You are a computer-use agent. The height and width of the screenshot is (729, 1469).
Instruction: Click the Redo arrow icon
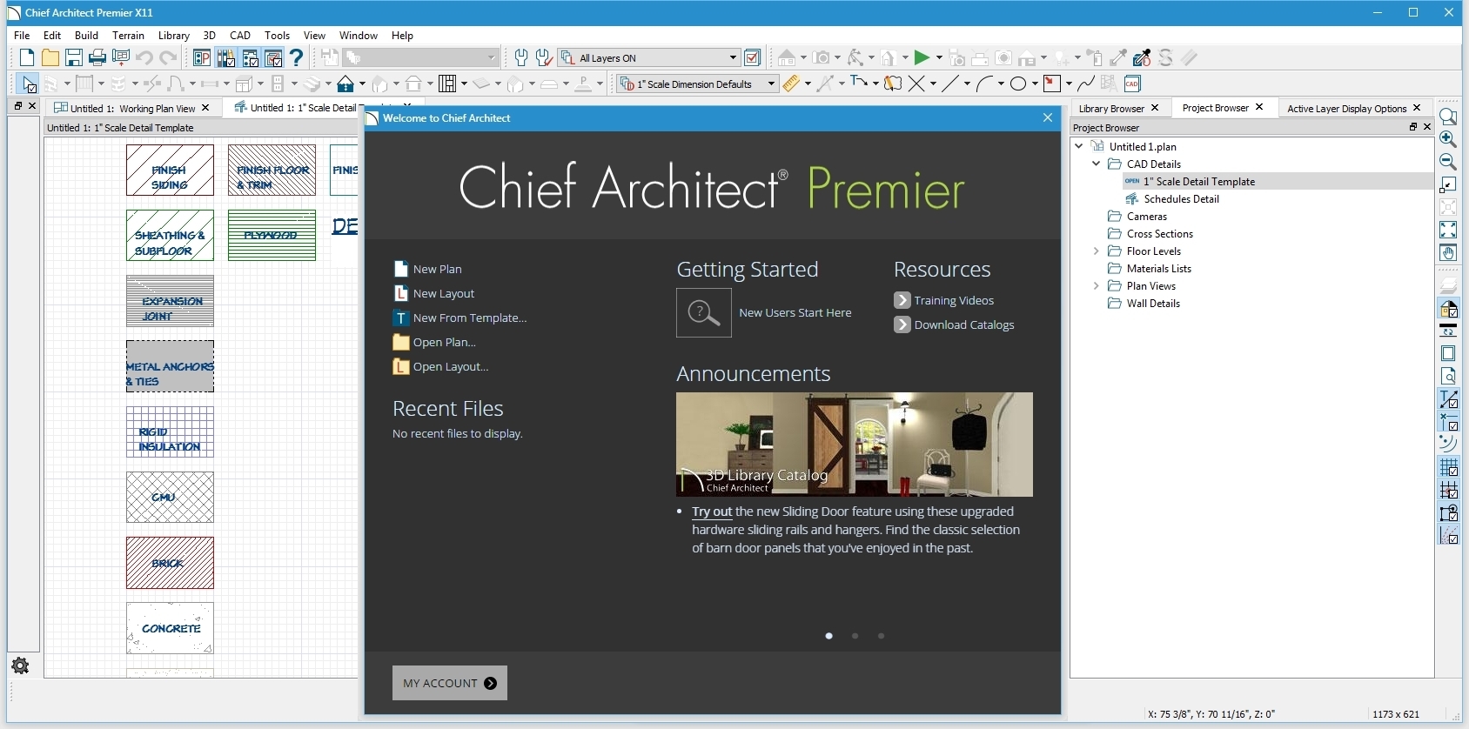pyautogui.click(x=168, y=58)
